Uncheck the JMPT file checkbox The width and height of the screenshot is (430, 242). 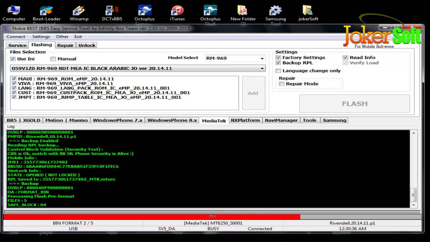[14, 97]
